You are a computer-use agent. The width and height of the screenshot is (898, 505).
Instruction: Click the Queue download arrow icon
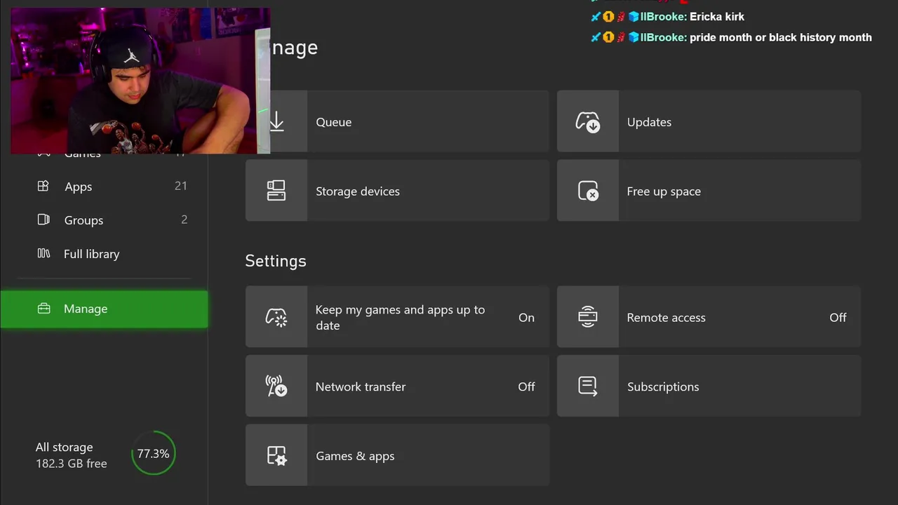[x=276, y=121]
